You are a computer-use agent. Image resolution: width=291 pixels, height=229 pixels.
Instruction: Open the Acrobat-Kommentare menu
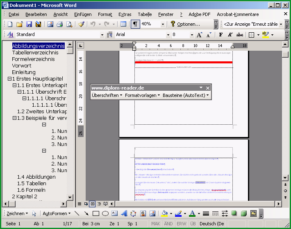coord(238,14)
